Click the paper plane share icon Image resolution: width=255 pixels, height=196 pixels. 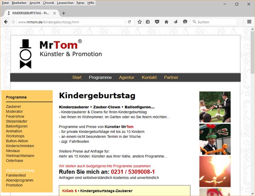175,22
